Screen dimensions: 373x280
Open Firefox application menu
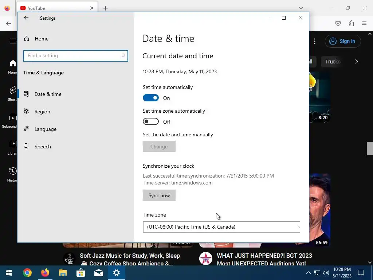[364, 23]
